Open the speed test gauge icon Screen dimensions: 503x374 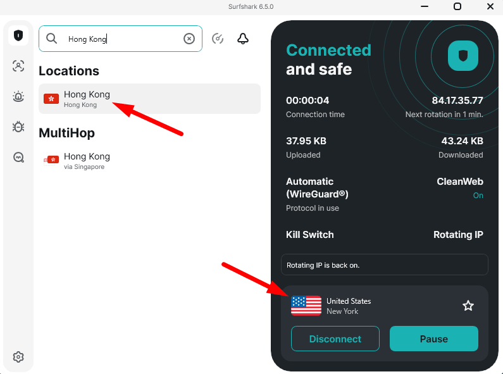point(218,39)
